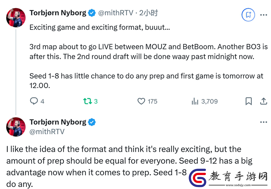The width and height of the screenshot is (271, 189).
Task: Open Torbjørn Nyborg name in second tweet
Action: [58, 122]
